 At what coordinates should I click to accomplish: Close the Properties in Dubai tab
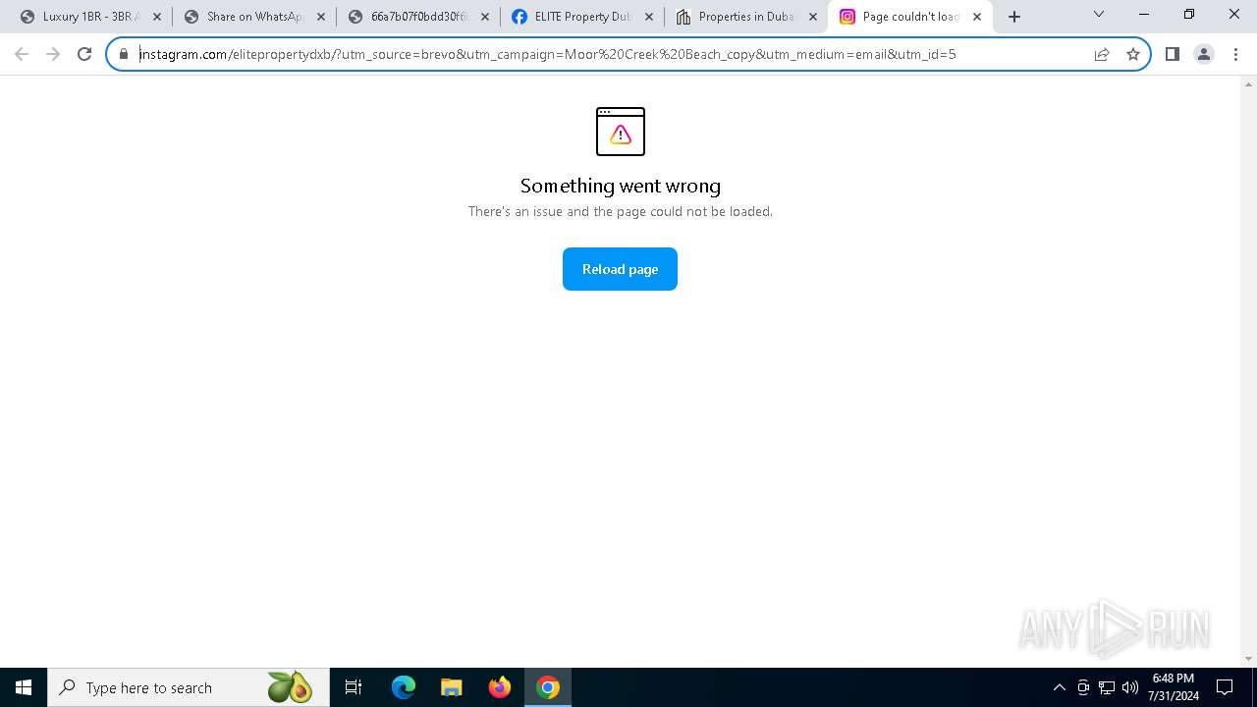tap(813, 17)
